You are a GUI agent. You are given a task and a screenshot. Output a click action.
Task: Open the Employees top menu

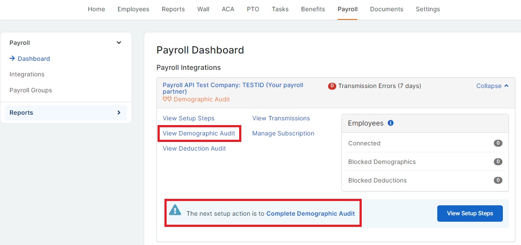tap(133, 9)
